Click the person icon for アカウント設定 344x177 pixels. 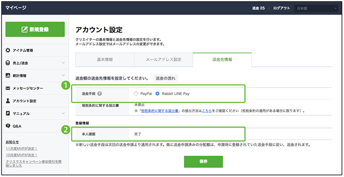tap(8, 101)
